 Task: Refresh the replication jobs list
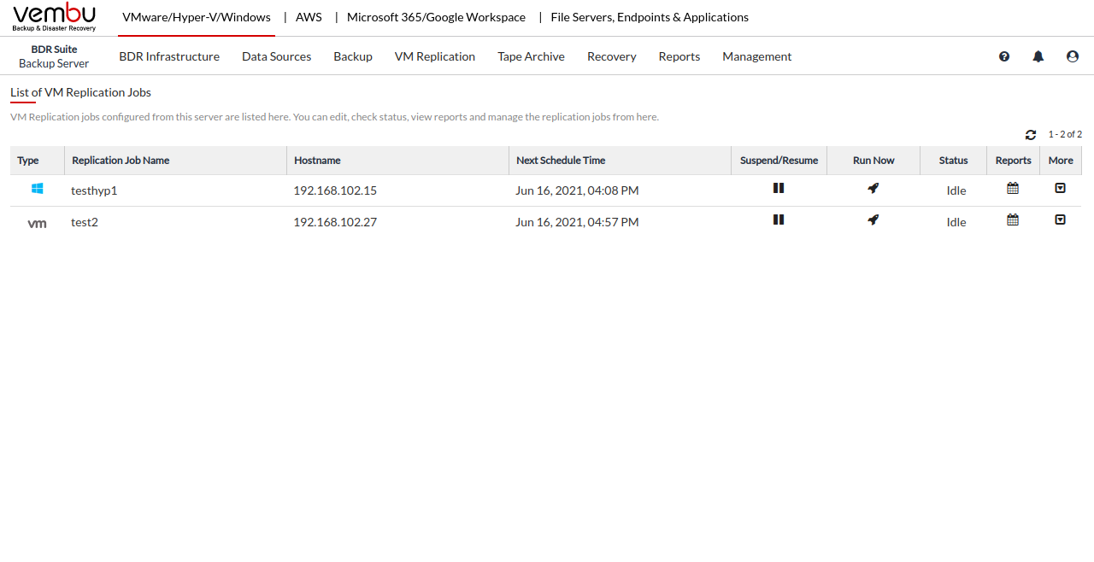pyautogui.click(x=1031, y=135)
